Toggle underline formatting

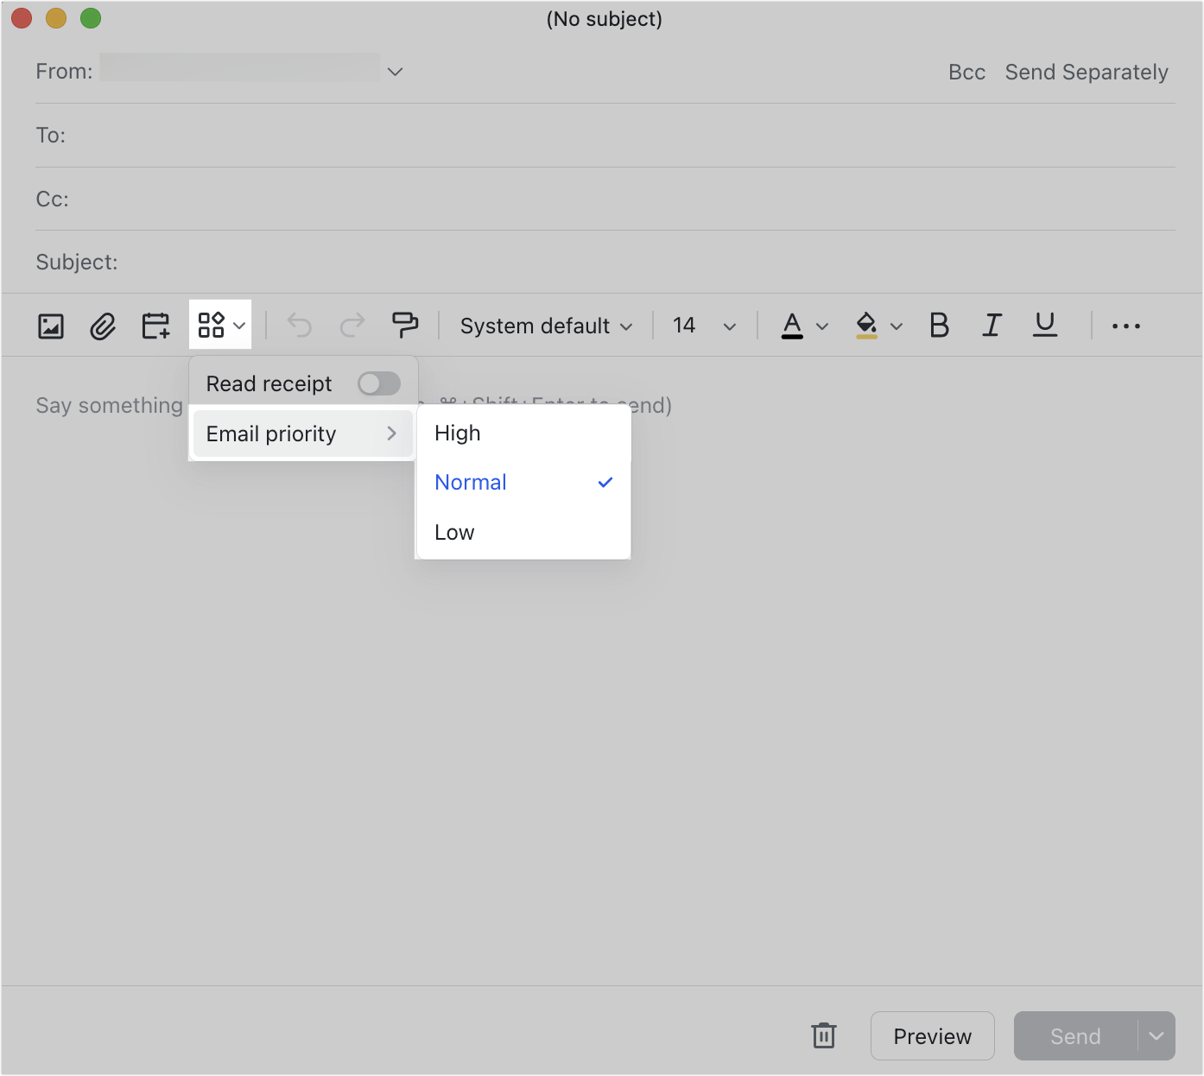pos(1044,325)
